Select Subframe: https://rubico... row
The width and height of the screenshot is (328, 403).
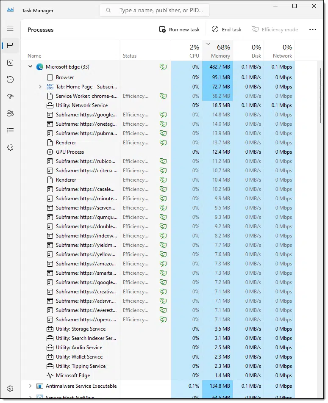pos(158,161)
